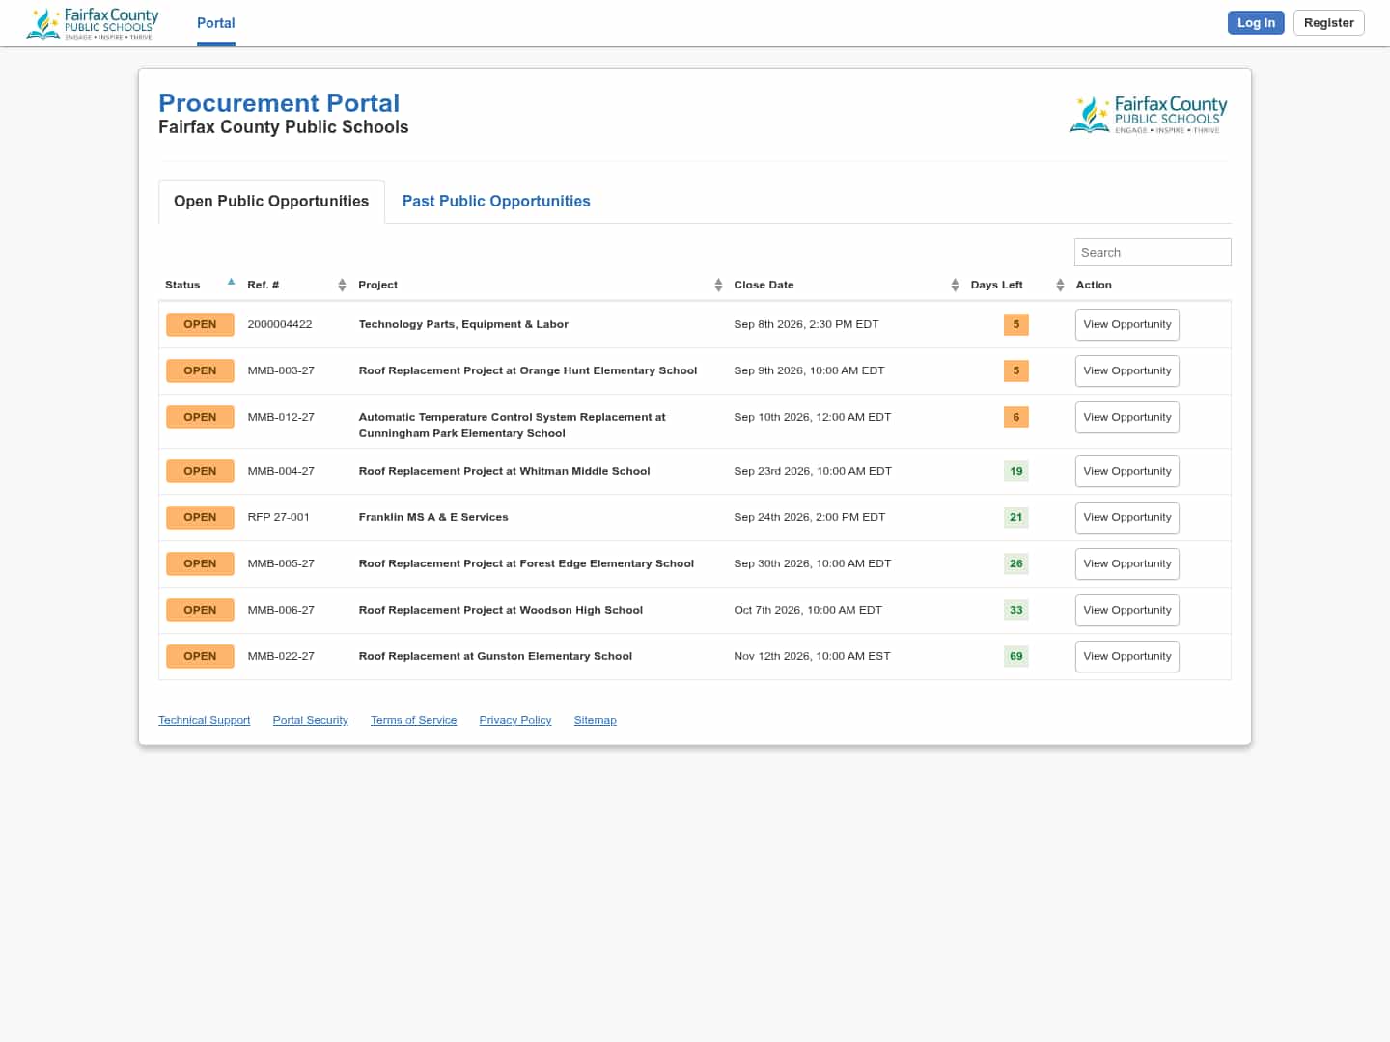Click the Log In button
This screenshot has width=1390, height=1042.
pos(1256,23)
